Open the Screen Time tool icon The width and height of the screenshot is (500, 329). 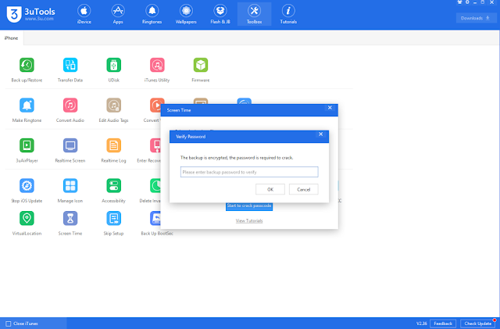pos(70,218)
